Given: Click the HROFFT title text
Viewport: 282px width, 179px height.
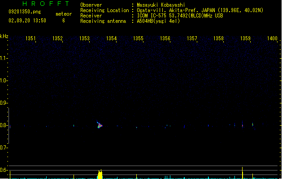Looking at the screenshot, I should [46, 4].
